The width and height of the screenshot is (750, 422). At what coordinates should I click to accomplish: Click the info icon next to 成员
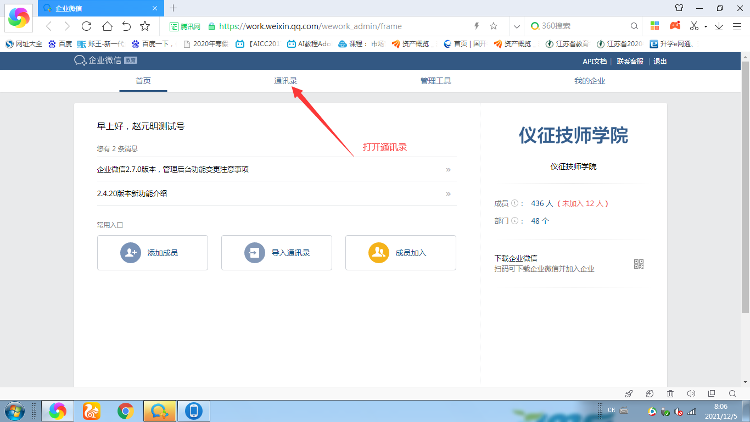pos(514,203)
